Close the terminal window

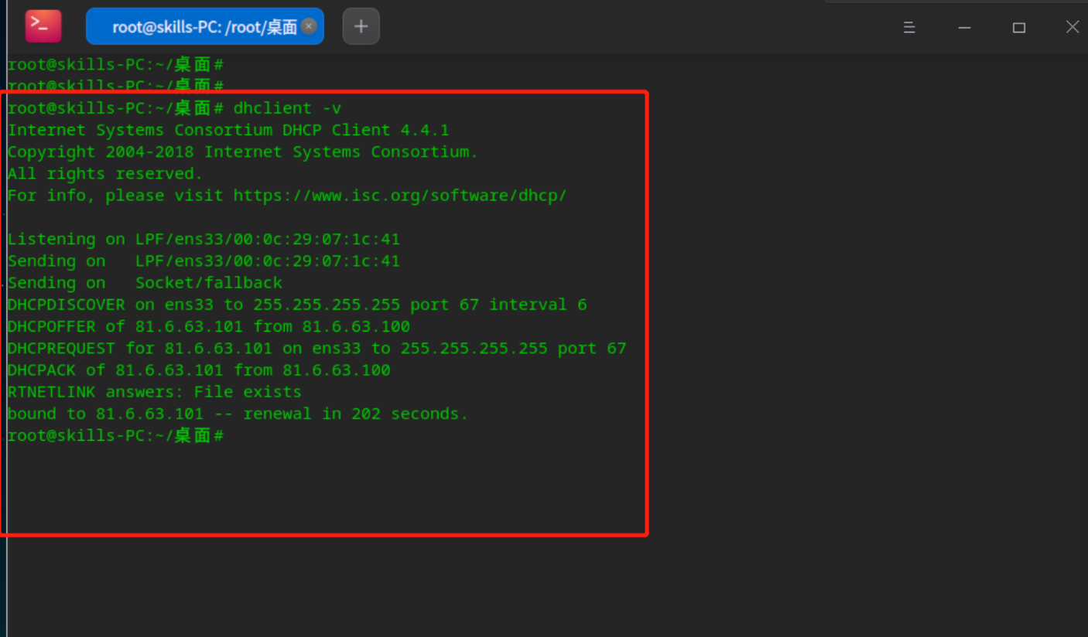click(x=1073, y=27)
